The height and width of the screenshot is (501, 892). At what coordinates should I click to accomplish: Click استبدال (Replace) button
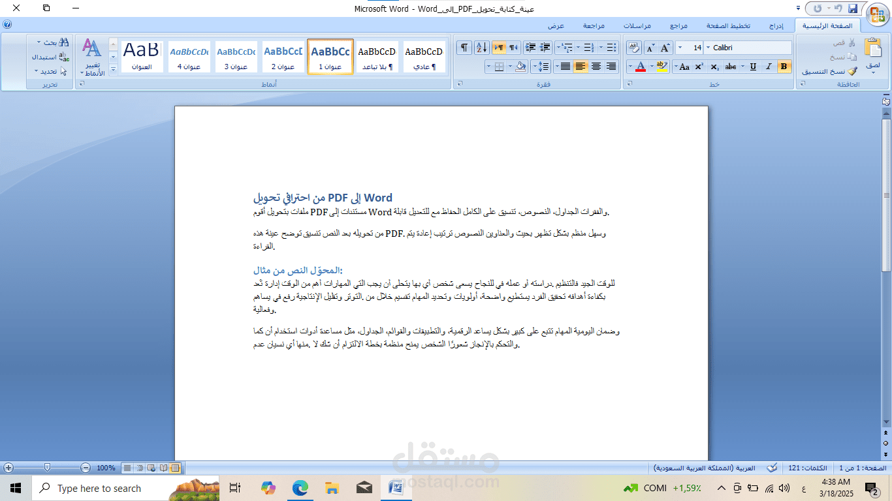pos(50,57)
